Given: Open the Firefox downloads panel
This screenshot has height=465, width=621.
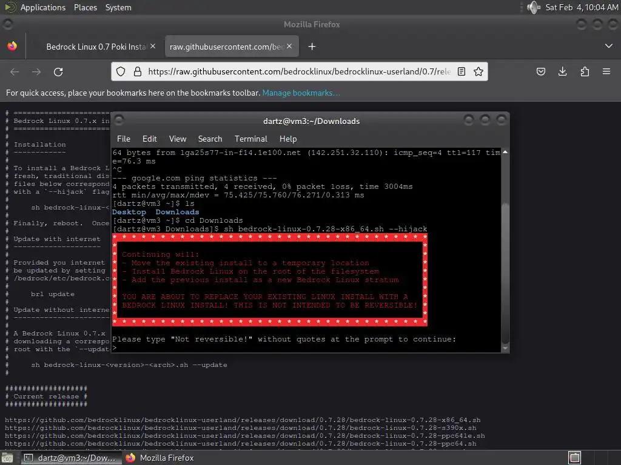Looking at the screenshot, I should pyautogui.click(x=562, y=71).
